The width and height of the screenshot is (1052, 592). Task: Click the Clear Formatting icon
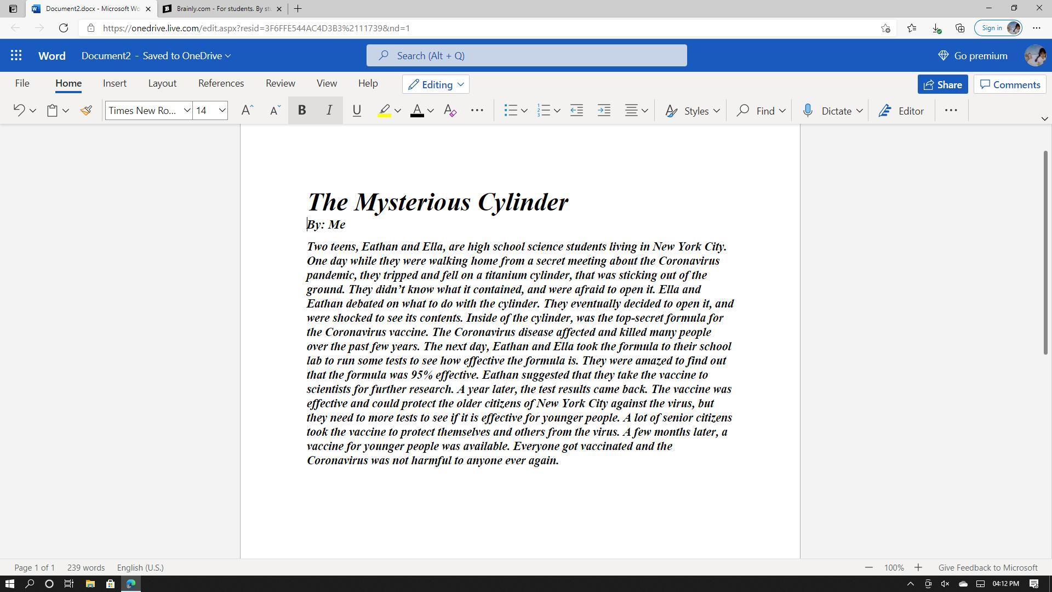pos(450,111)
